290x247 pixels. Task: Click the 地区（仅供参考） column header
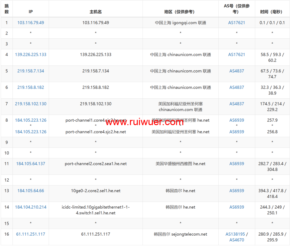(x=180, y=12)
